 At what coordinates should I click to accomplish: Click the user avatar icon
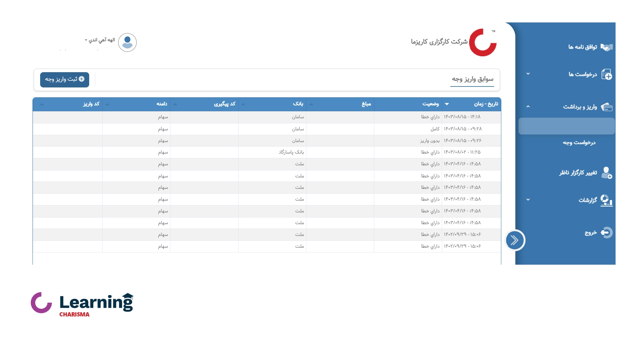pyautogui.click(x=127, y=42)
